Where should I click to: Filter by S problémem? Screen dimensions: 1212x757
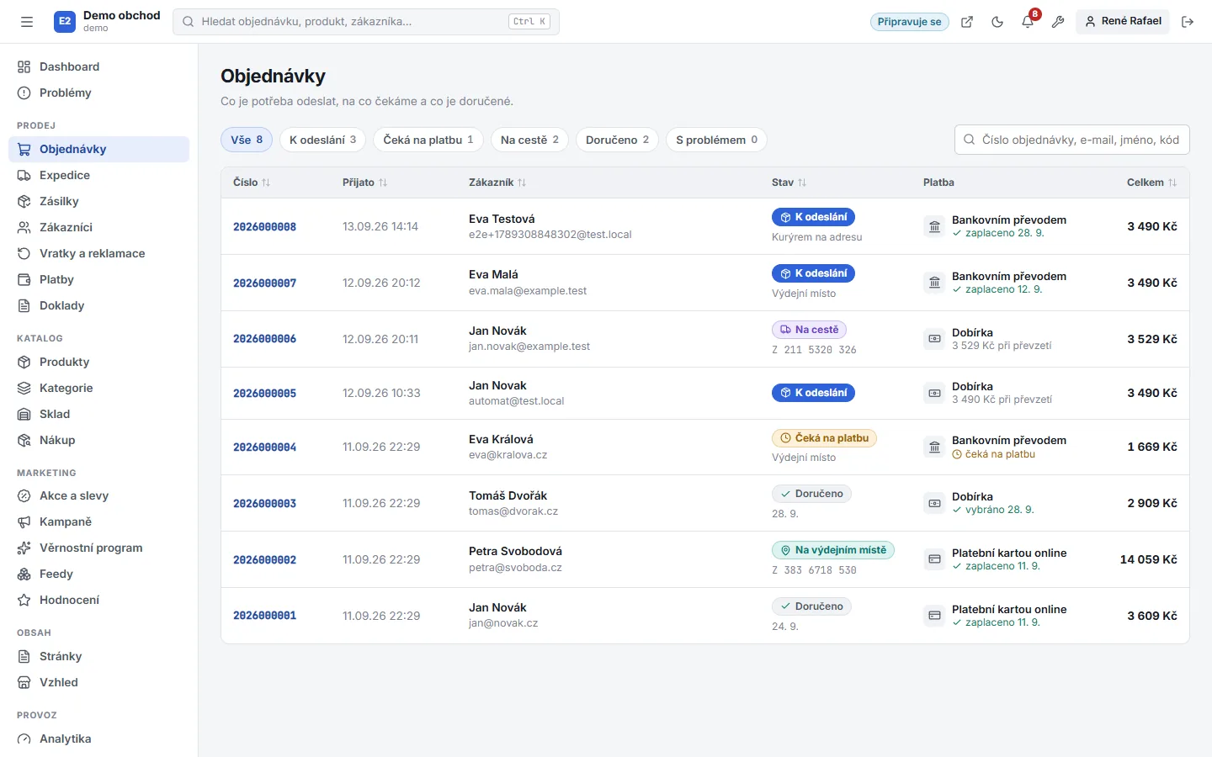point(716,140)
